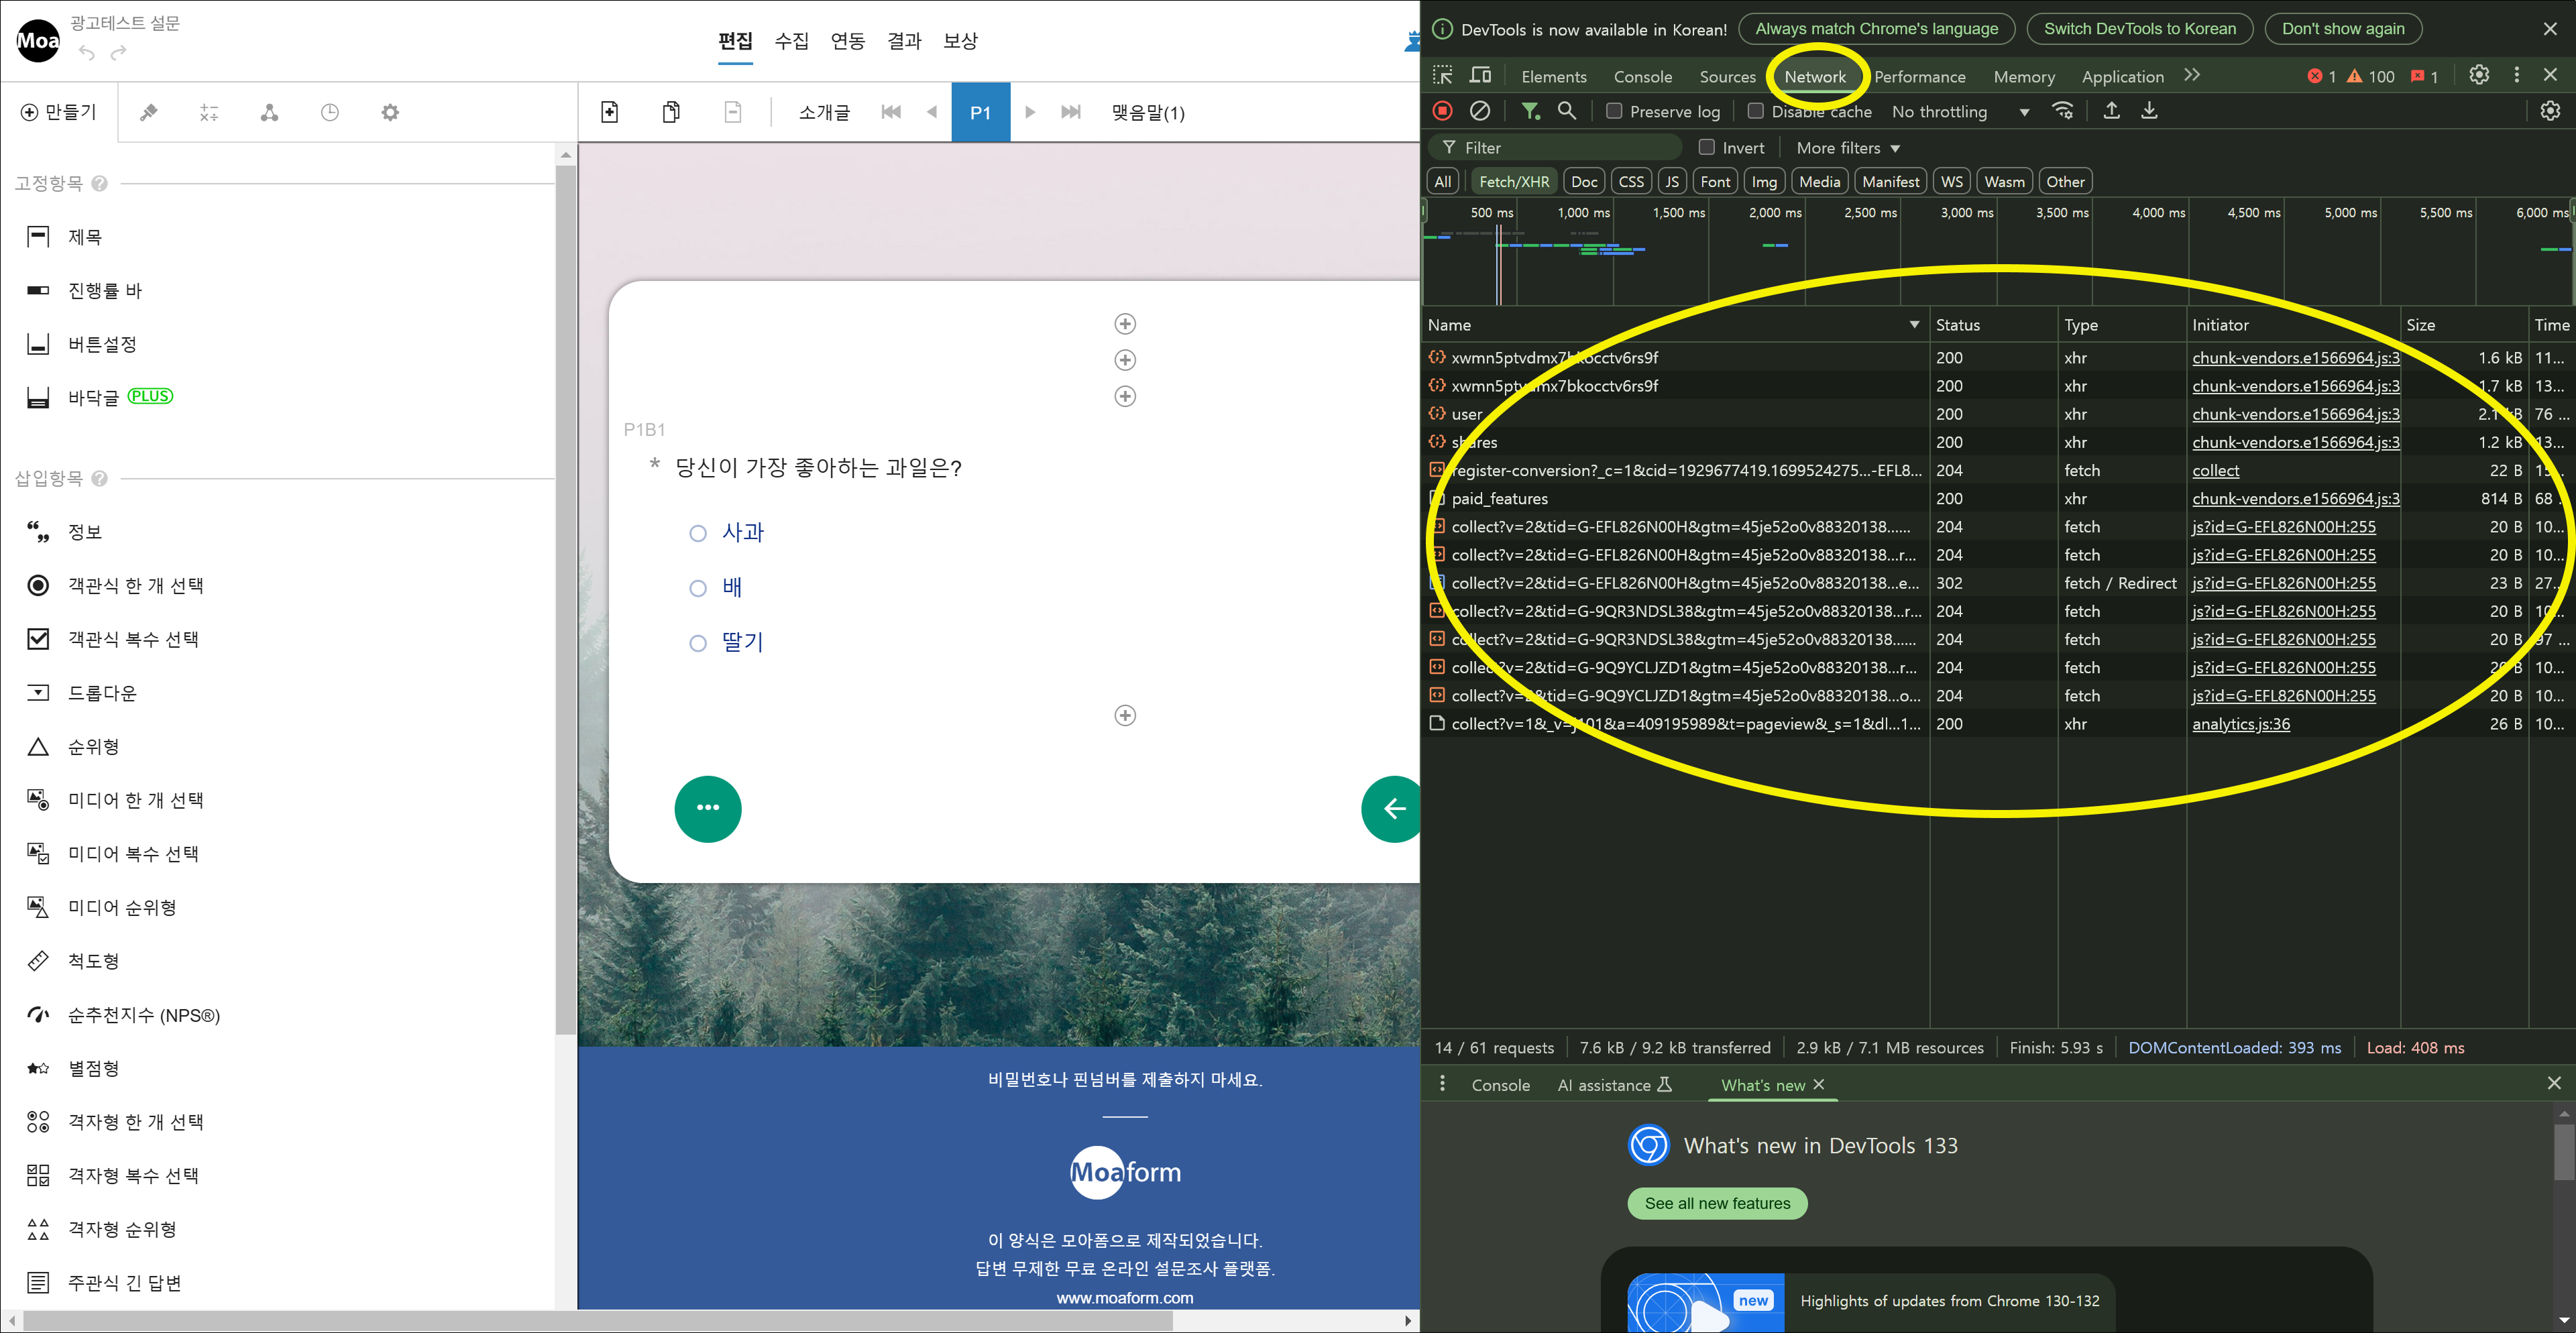Stop recording network log
Viewport: 2576px width, 1333px height.
(1442, 111)
